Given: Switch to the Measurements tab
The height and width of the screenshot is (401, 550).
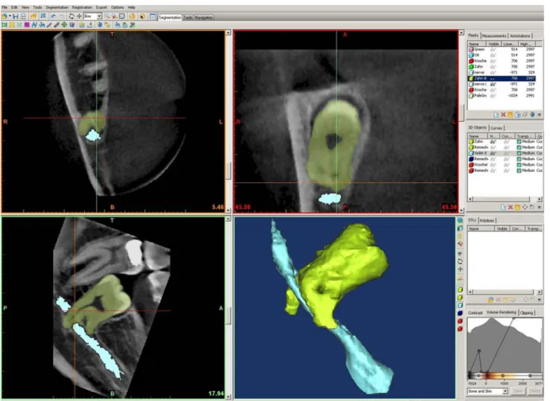Looking at the screenshot, I should pyautogui.click(x=494, y=36).
